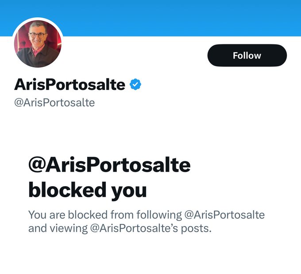Click the word "Follow" on the button
The image size is (301, 274).
coord(247,55)
